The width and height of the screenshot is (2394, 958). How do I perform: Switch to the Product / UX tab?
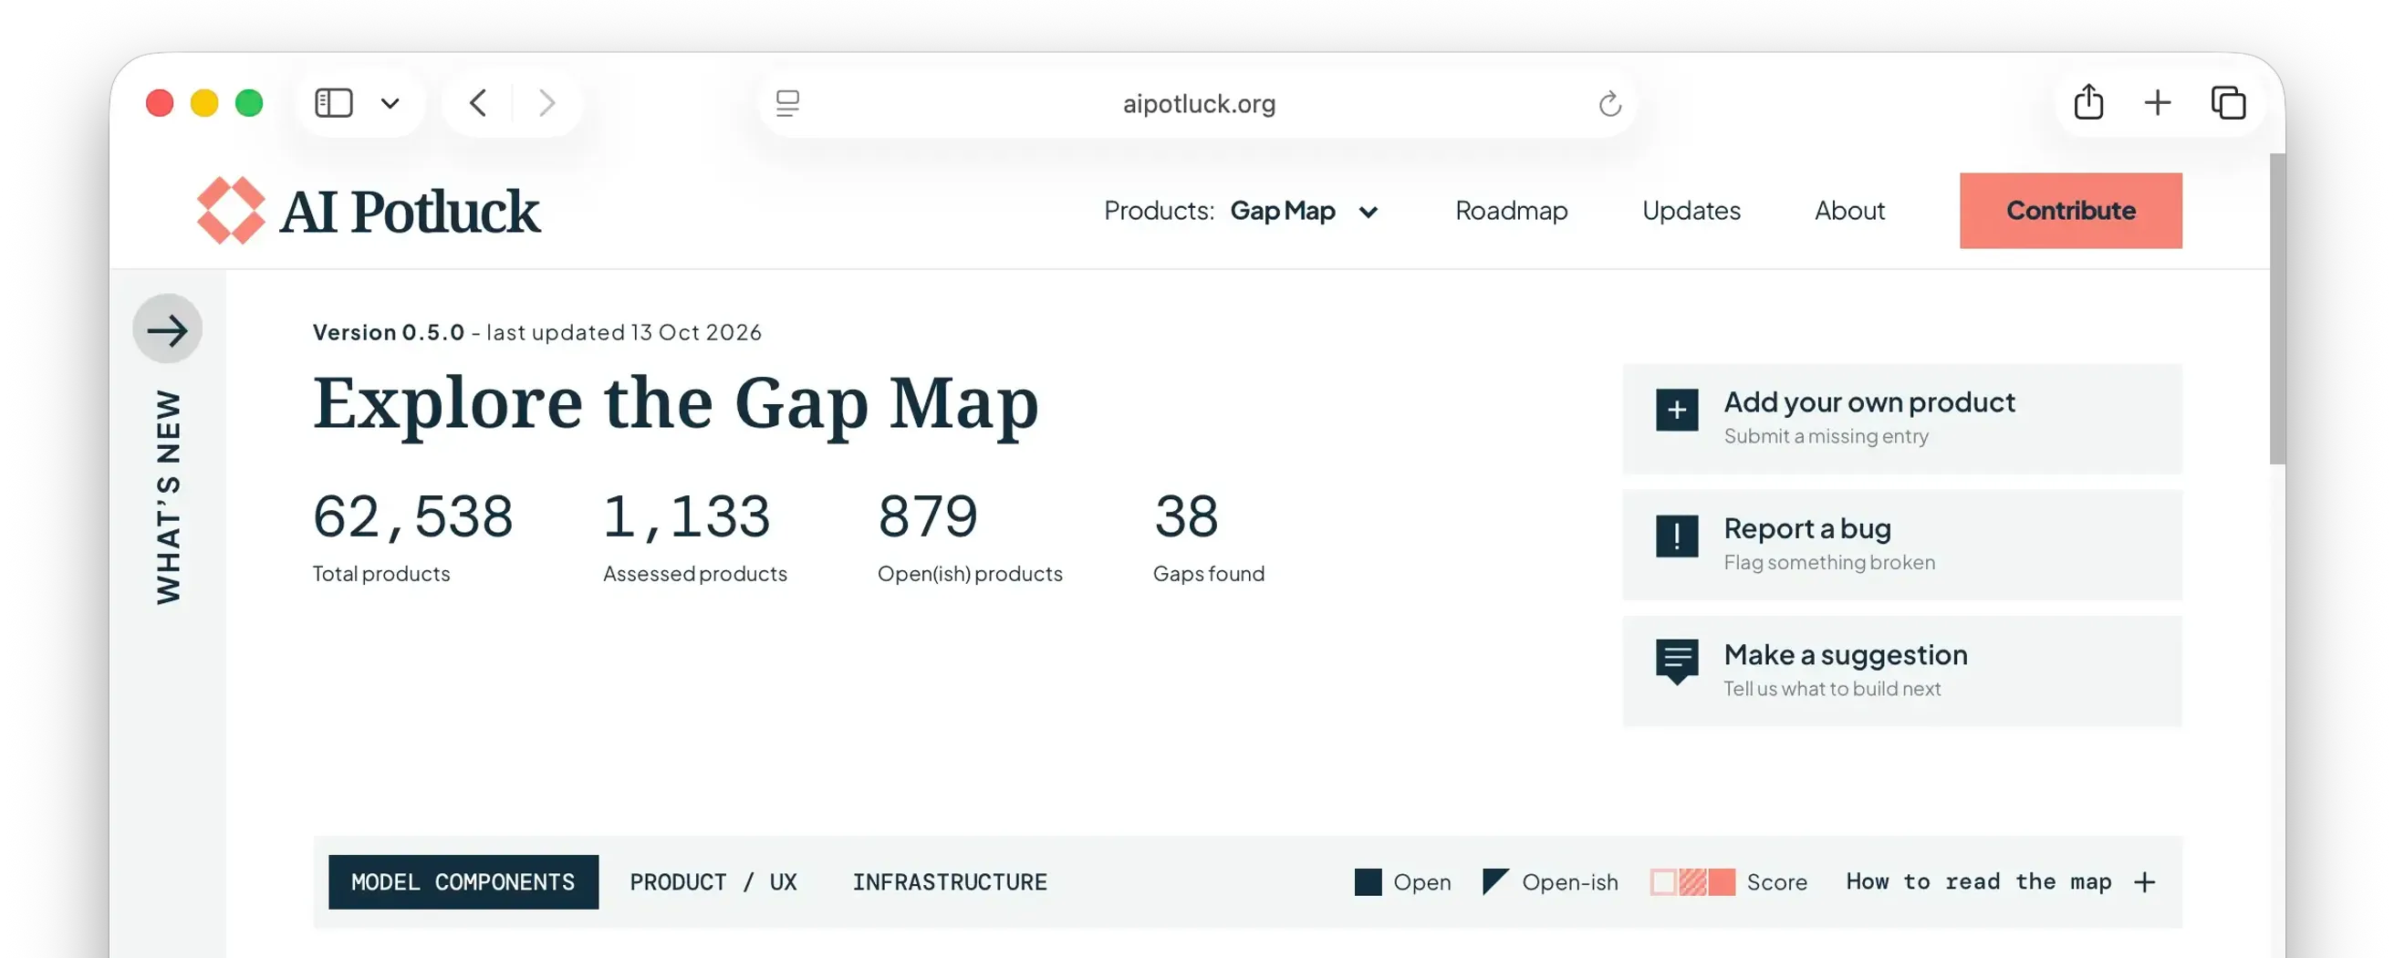tap(713, 881)
